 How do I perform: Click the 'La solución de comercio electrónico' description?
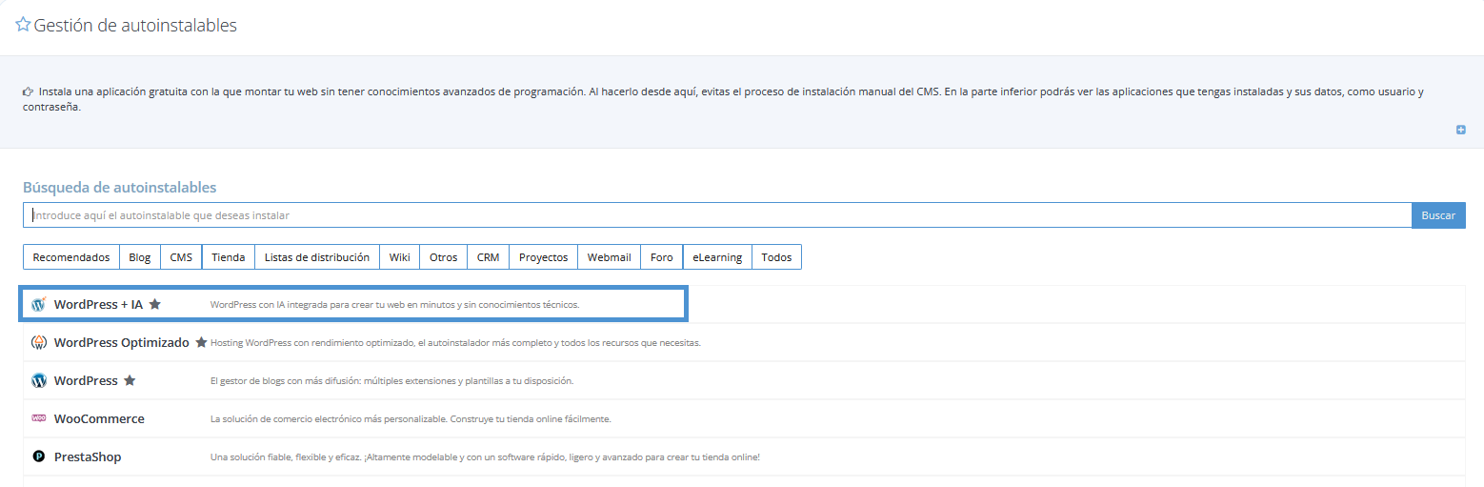pyautogui.click(x=411, y=419)
